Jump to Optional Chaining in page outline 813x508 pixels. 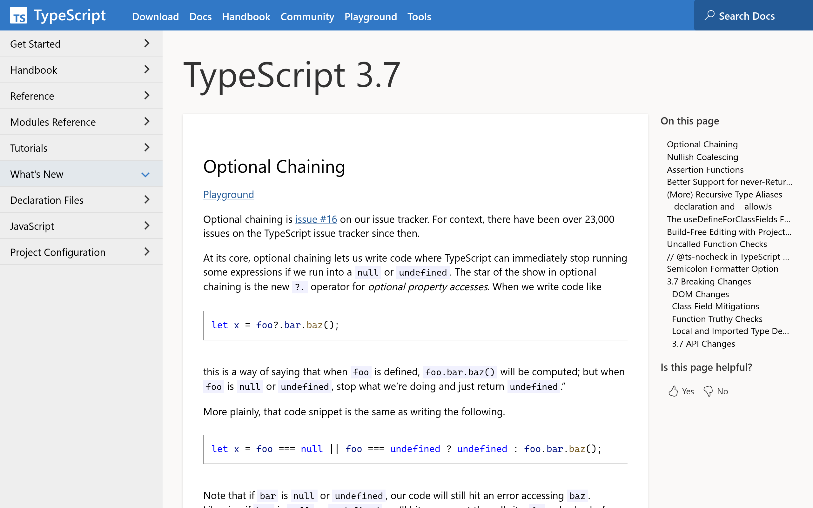702,144
